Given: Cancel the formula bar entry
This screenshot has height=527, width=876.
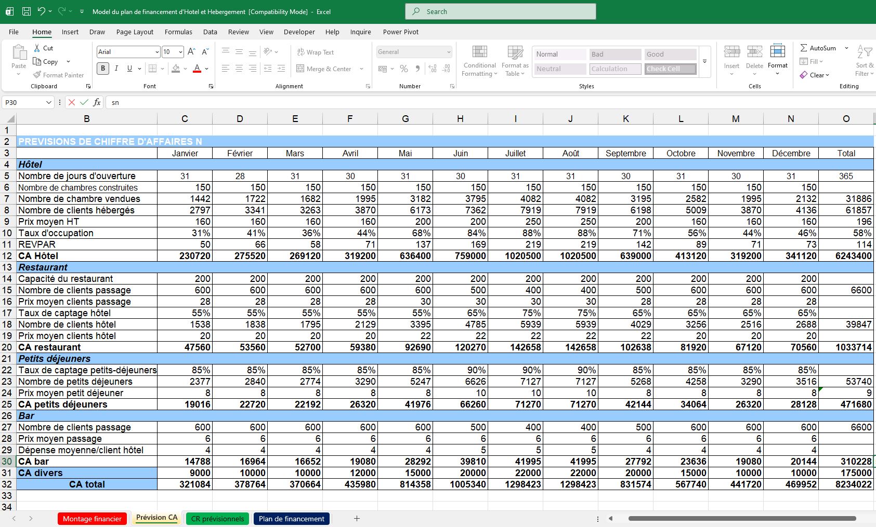Looking at the screenshot, I should click(x=72, y=102).
